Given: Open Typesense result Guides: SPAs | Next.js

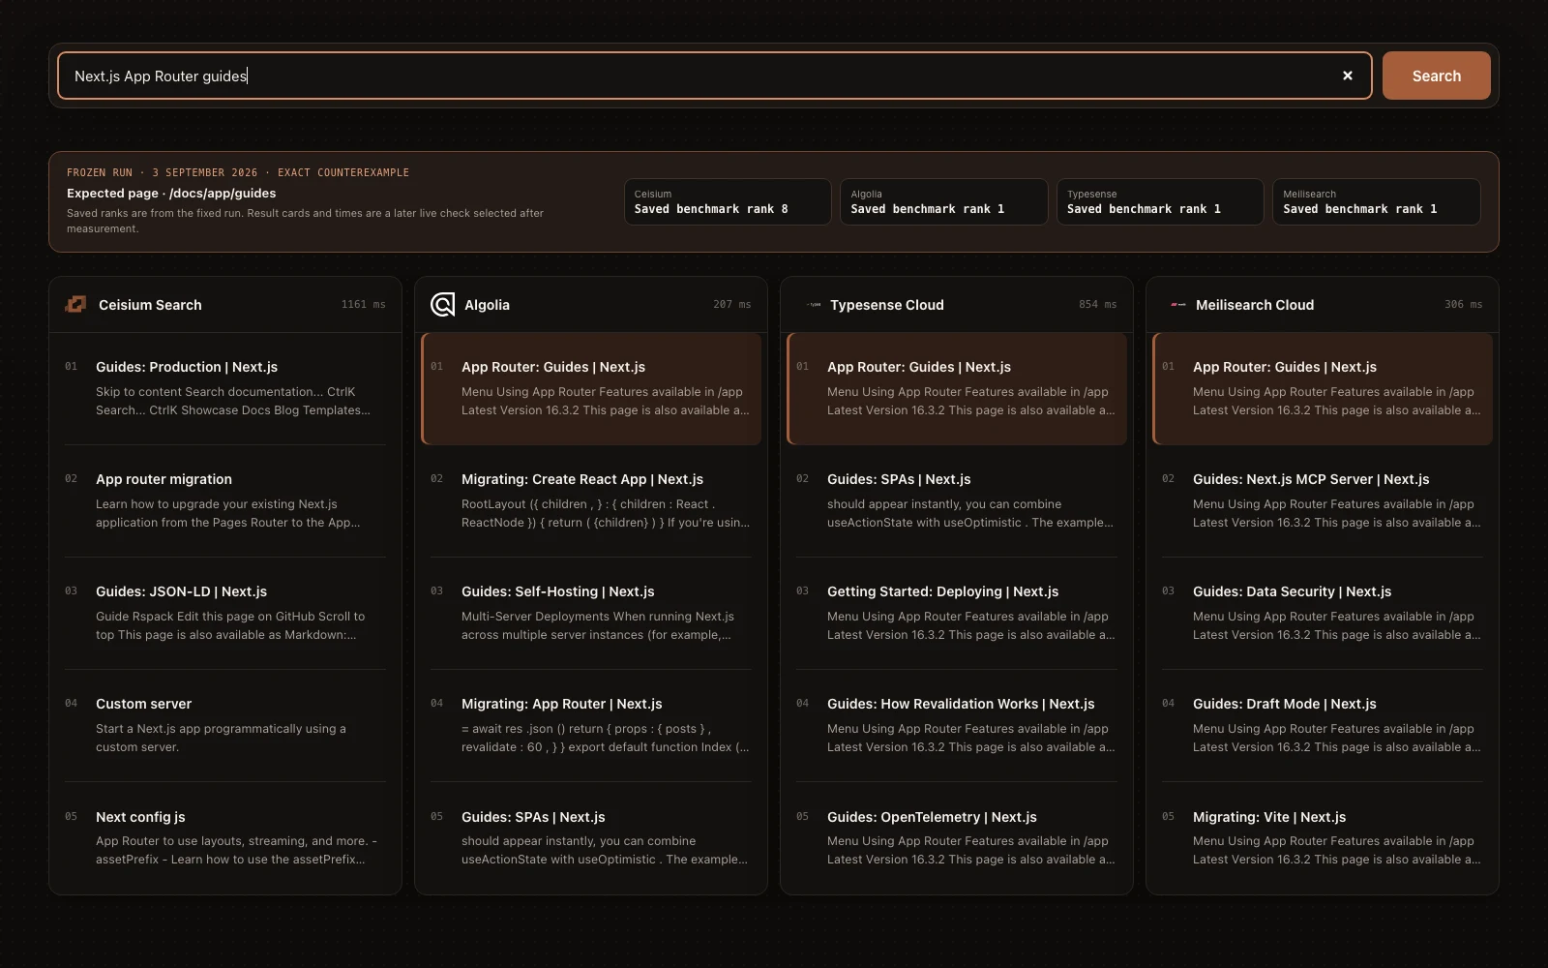Looking at the screenshot, I should [x=957, y=501].
